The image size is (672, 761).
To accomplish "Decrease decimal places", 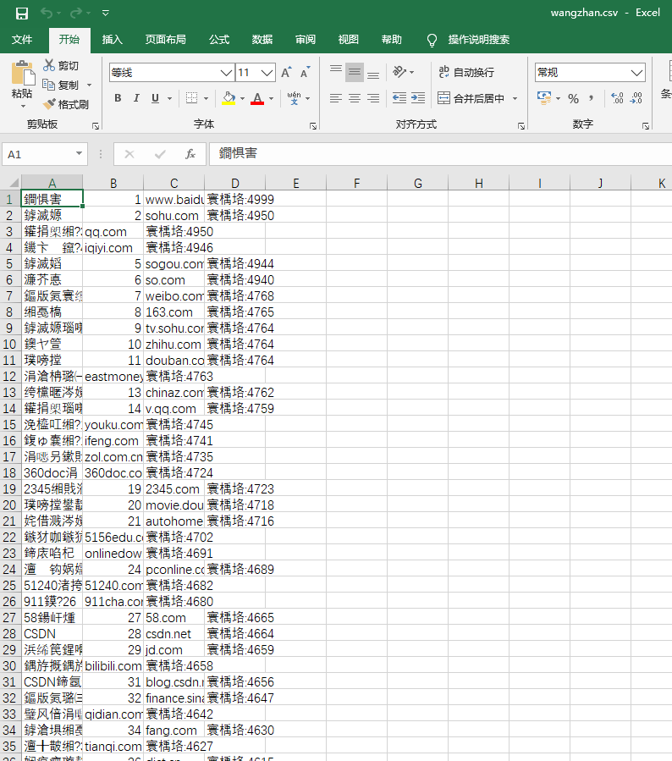I will (636, 98).
